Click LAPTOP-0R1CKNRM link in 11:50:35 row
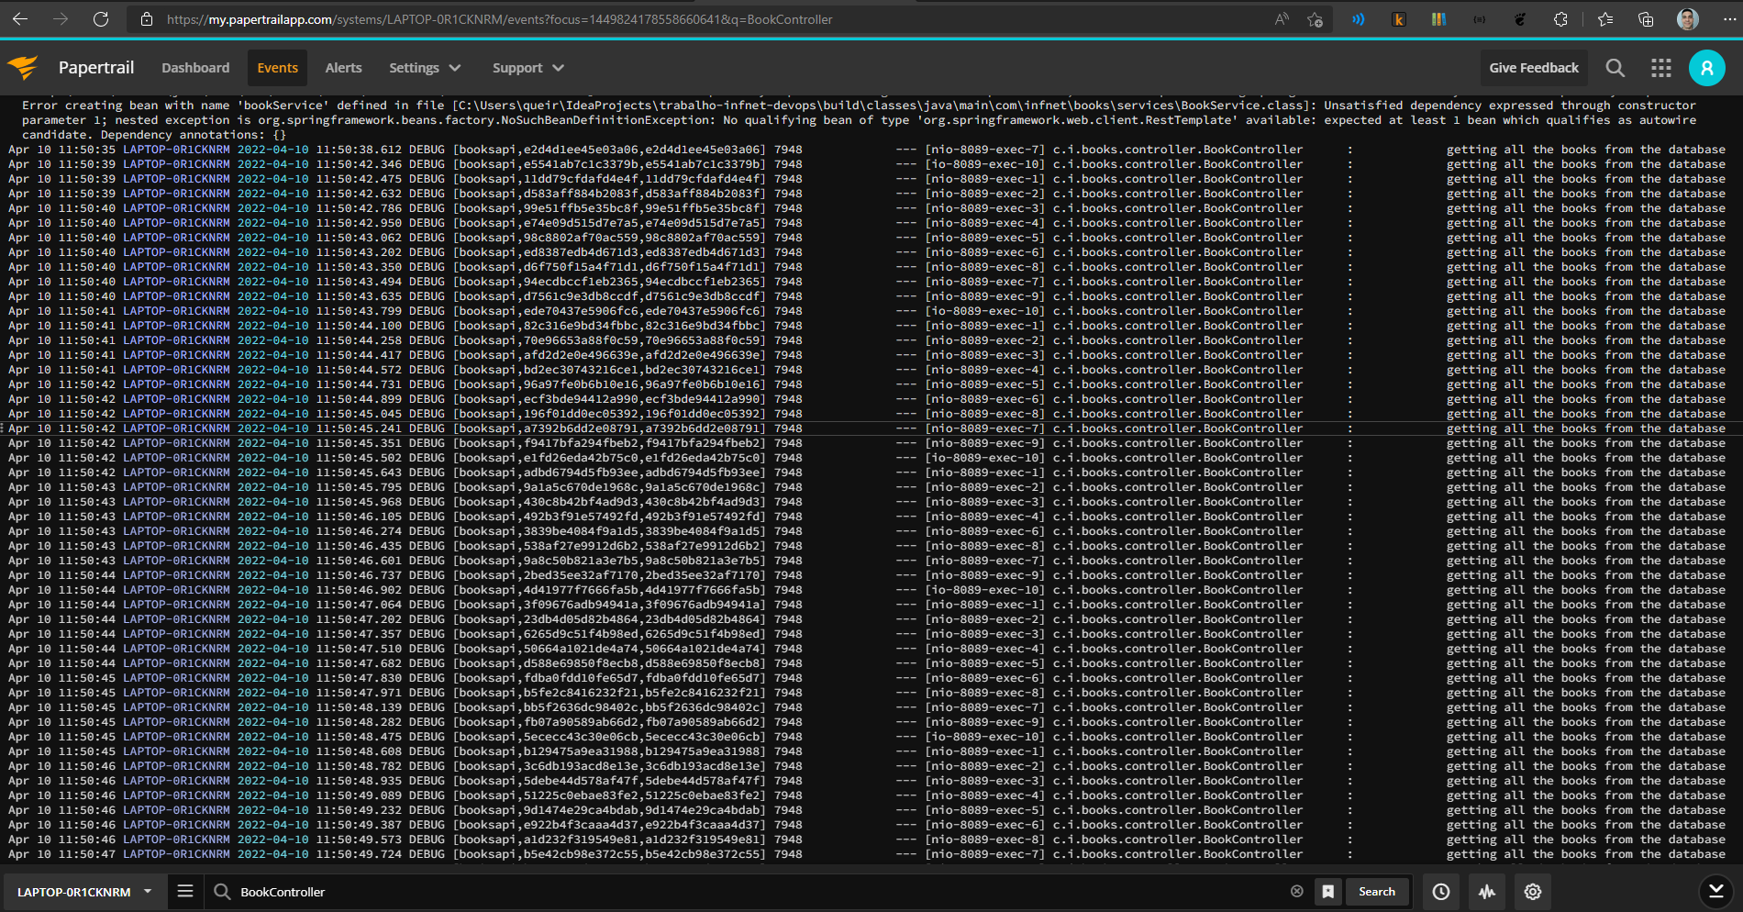Screen dimensions: 1743x912 click(x=176, y=150)
